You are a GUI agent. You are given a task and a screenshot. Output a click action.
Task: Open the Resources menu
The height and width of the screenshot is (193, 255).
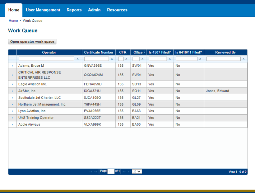pyautogui.click(x=117, y=10)
